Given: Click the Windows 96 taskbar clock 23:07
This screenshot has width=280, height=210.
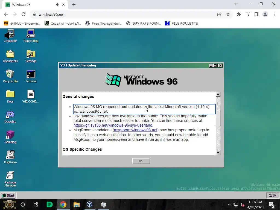Looking at the screenshot, I should pos(273,195).
